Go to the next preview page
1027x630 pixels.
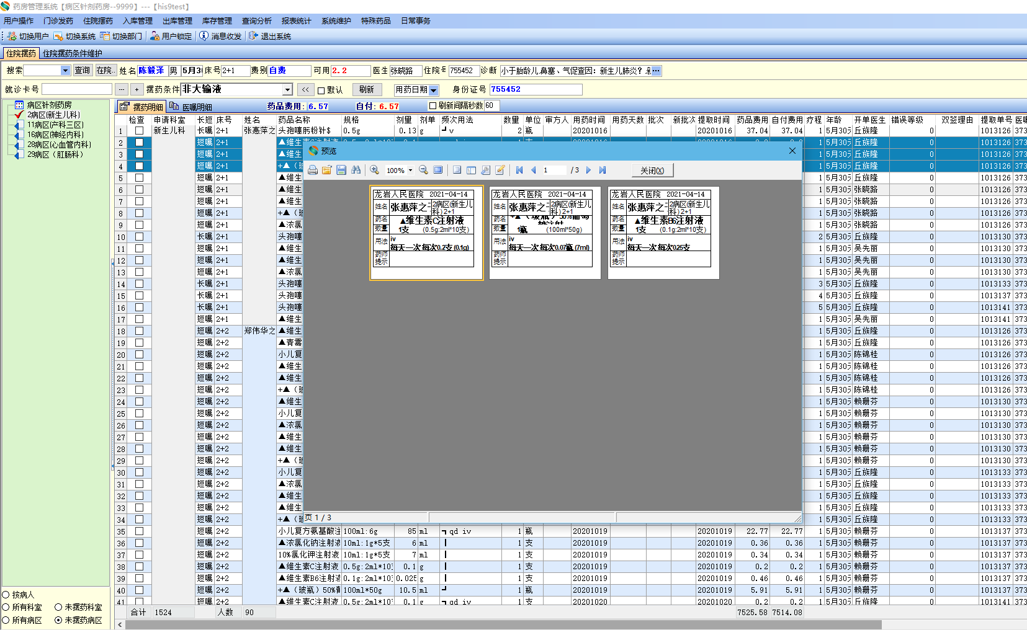[x=588, y=170]
